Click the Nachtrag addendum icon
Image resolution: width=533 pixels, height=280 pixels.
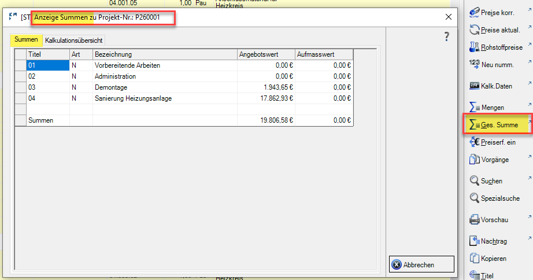[475, 241]
